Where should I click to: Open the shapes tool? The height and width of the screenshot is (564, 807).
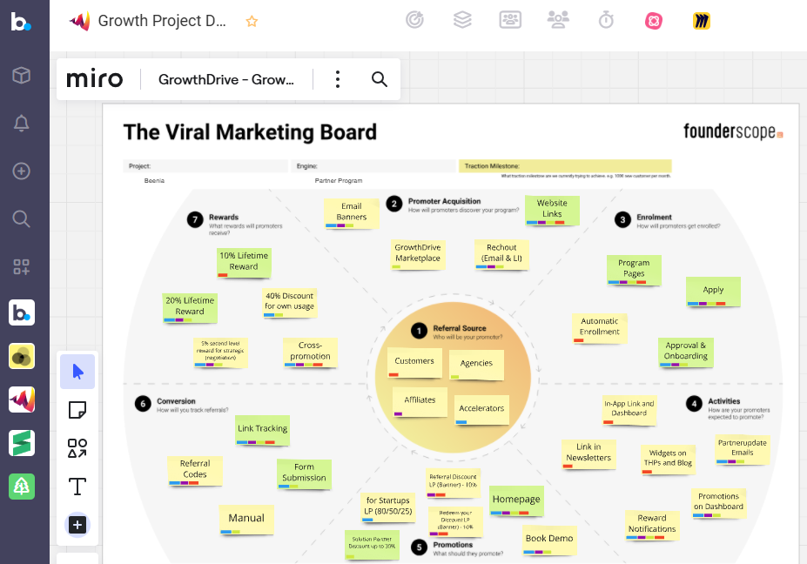(x=77, y=448)
